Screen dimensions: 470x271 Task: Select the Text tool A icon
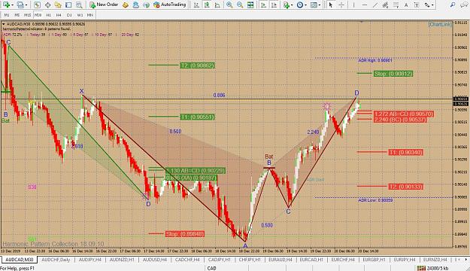(x=406, y=5)
